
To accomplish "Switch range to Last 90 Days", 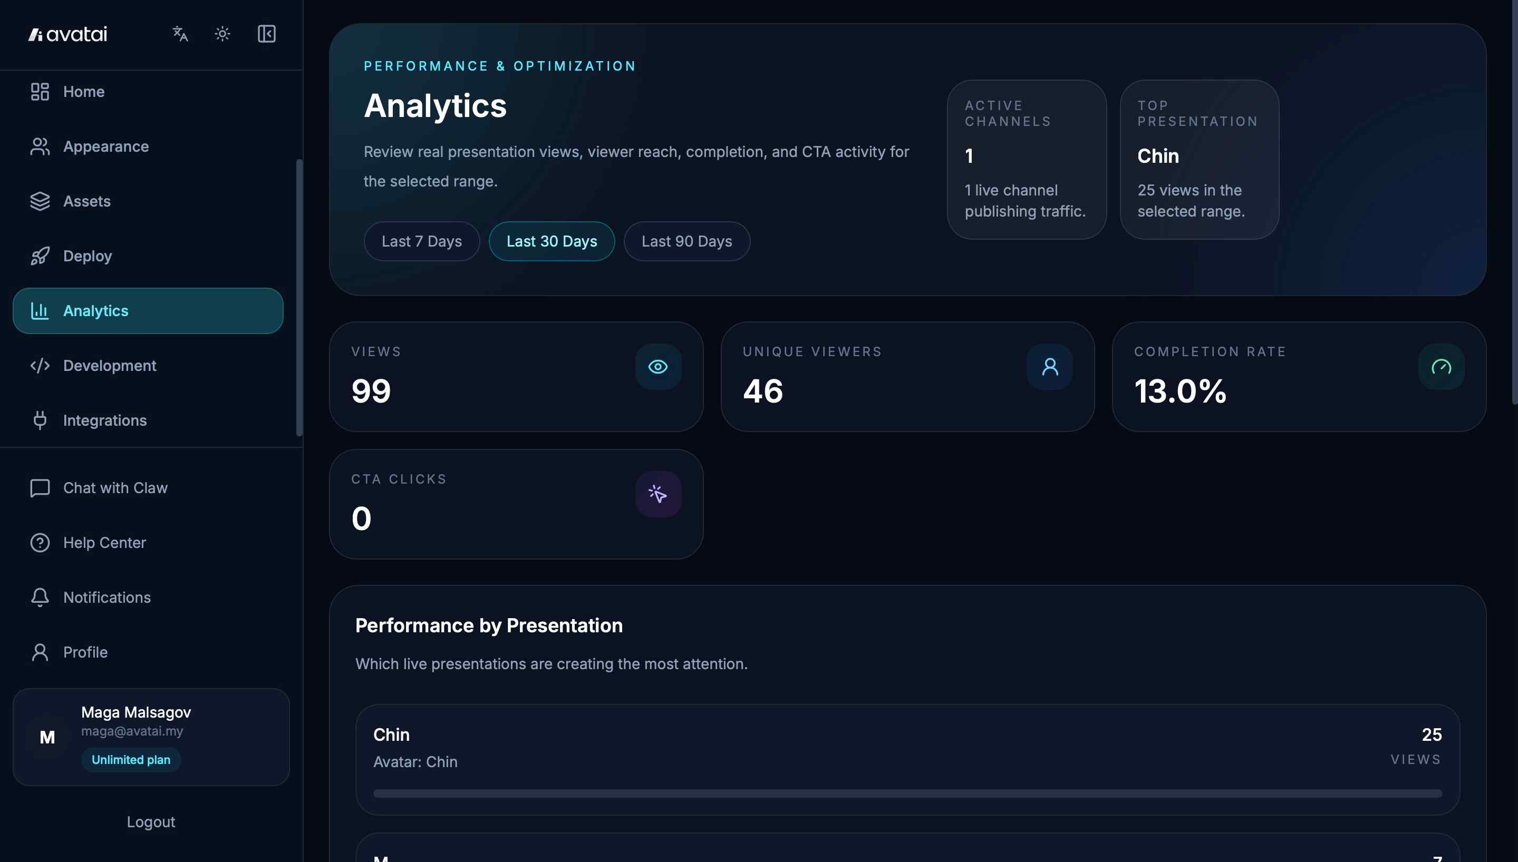I will (x=687, y=241).
